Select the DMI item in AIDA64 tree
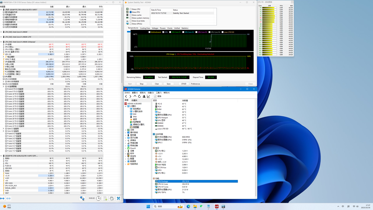 (x=134, y=114)
